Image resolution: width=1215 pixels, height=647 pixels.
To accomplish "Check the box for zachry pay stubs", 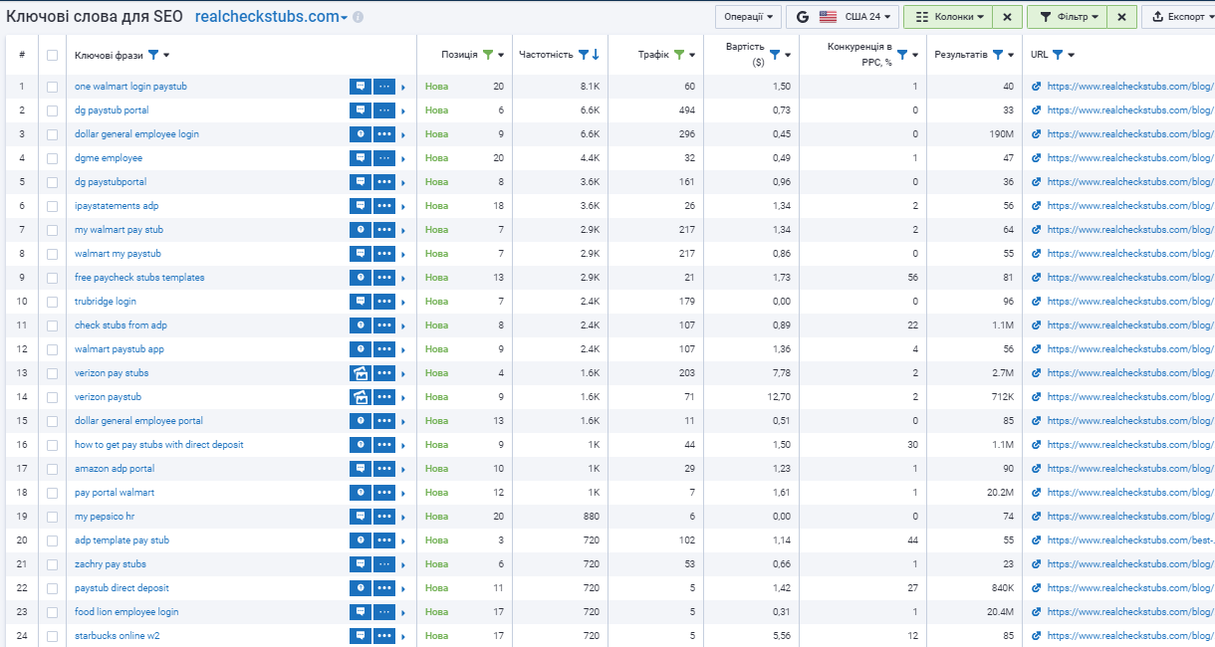I will [52, 564].
